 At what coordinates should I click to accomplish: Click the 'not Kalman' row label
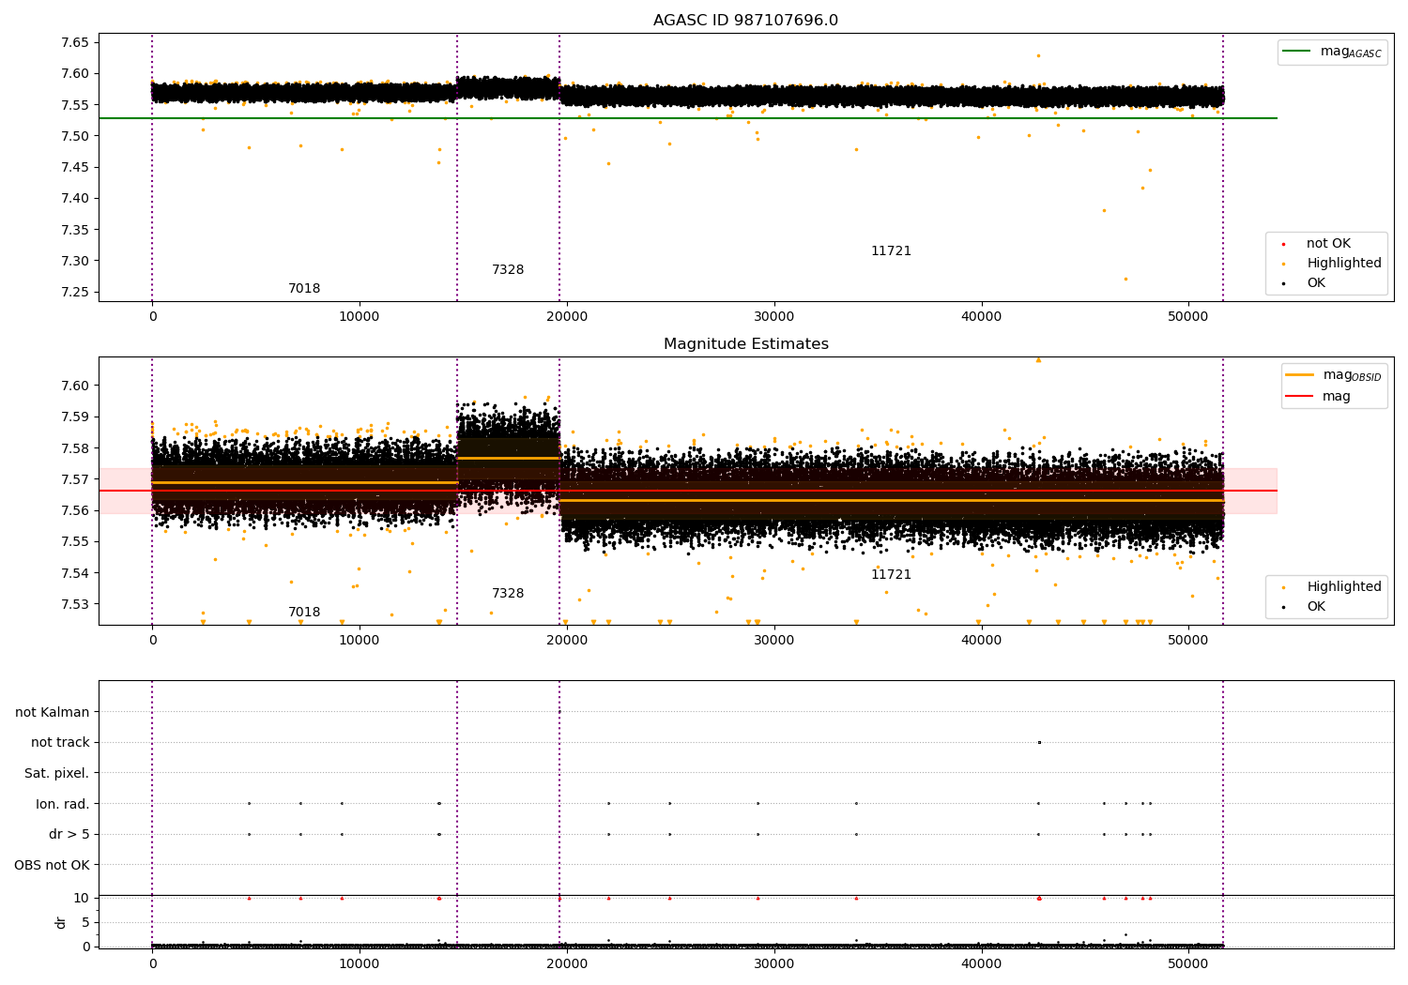click(x=53, y=712)
